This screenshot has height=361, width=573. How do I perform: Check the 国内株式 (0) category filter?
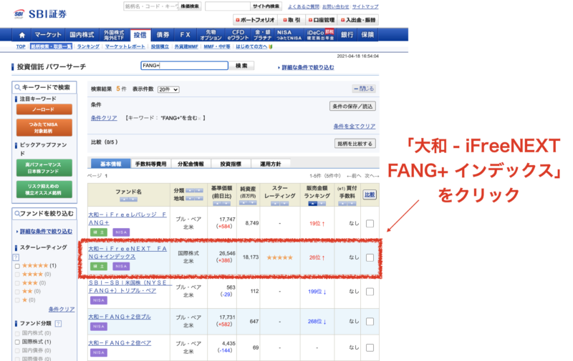17,333
